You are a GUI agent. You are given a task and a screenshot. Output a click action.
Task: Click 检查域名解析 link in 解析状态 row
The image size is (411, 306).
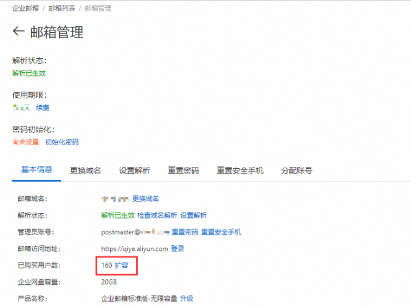(157, 215)
